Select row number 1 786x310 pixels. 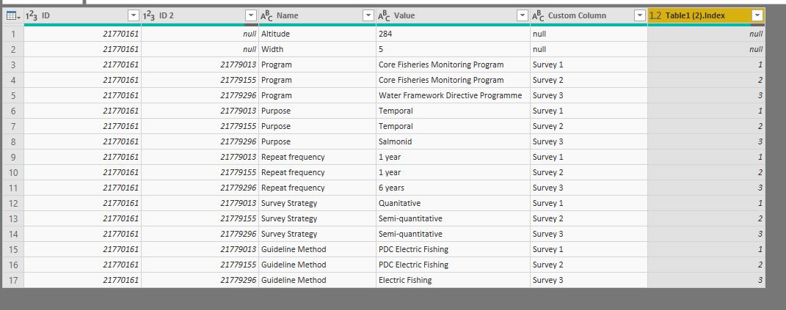pos(13,34)
